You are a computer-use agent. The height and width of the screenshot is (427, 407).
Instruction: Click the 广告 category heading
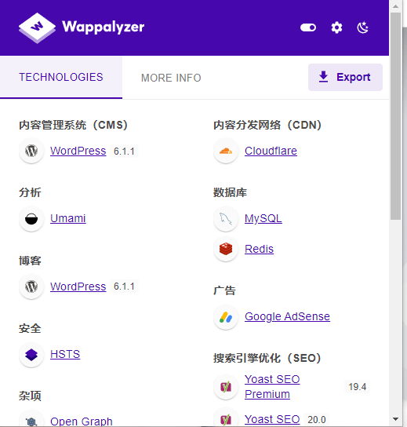point(224,290)
